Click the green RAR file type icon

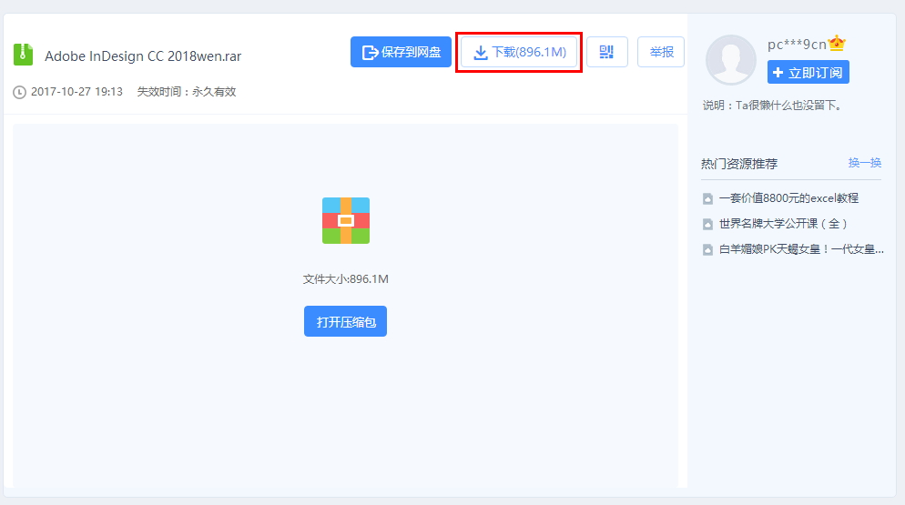[x=23, y=55]
